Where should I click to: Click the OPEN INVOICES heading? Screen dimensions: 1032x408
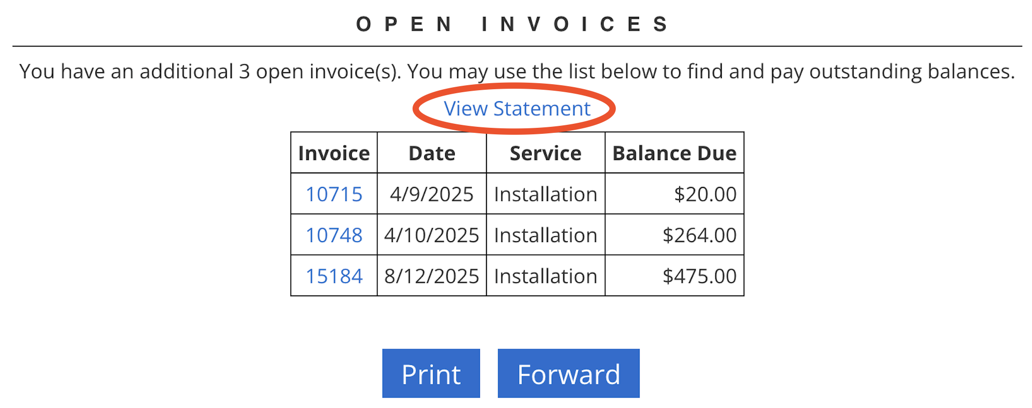pyautogui.click(x=513, y=24)
